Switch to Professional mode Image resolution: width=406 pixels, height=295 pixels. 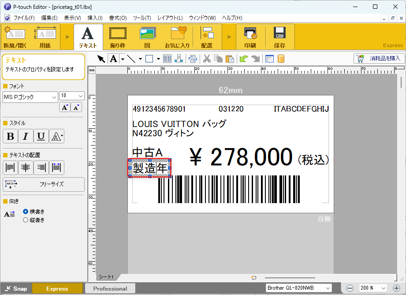click(x=110, y=288)
